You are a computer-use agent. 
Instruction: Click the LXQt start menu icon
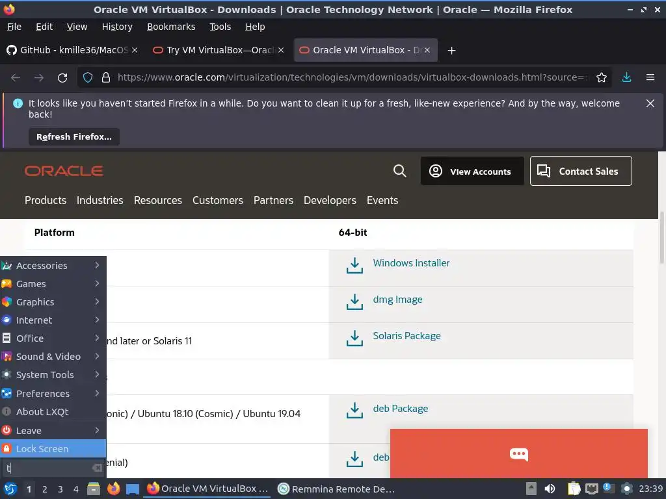[10, 489]
